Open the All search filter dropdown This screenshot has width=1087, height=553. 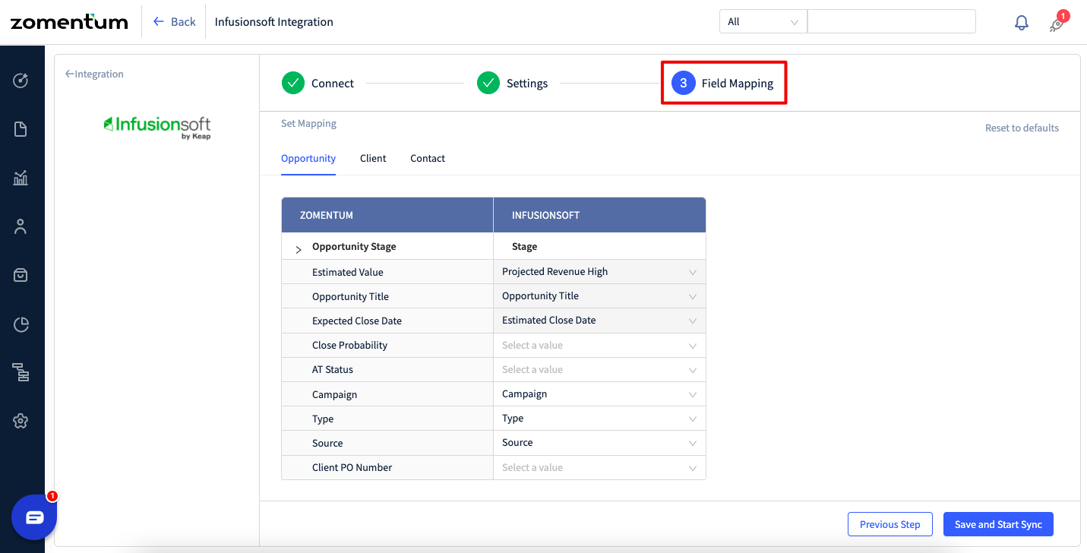[763, 21]
